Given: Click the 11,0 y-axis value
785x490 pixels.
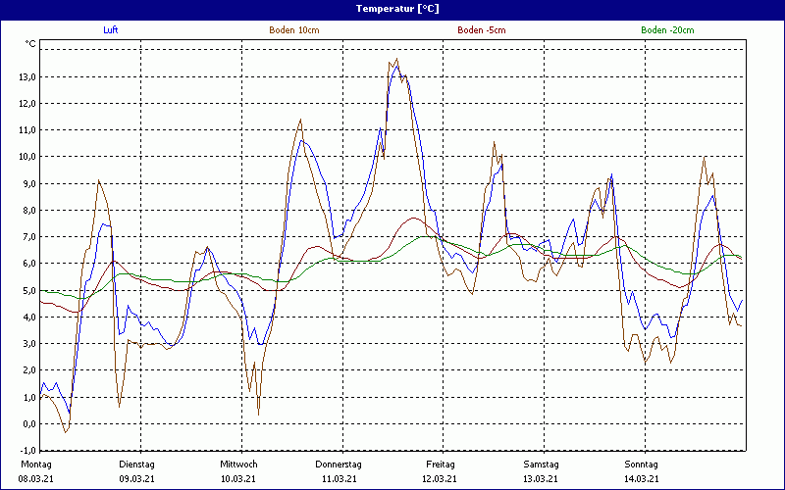Looking at the screenshot, I should pyautogui.click(x=27, y=130).
